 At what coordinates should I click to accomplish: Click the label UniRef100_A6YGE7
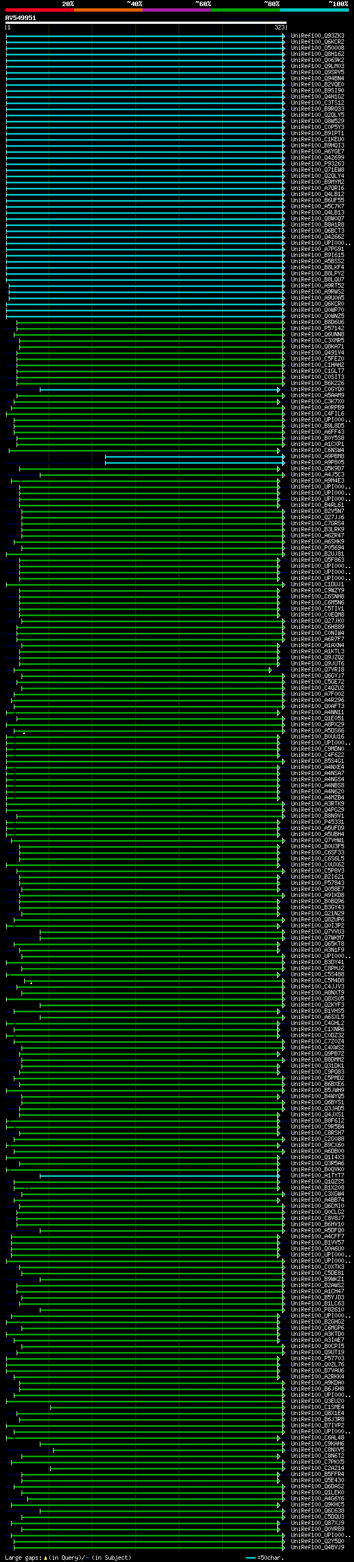pyautogui.click(x=317, y=152)
